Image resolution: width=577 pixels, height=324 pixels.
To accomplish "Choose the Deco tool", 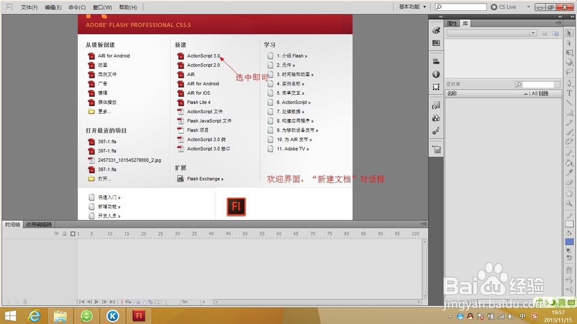I will point(569,141).
